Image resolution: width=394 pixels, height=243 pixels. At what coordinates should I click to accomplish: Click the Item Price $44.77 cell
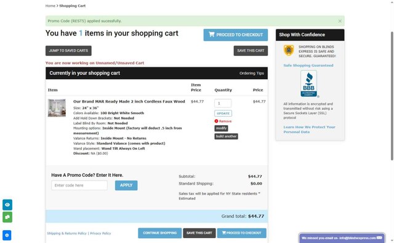click(x=197, y=101)
